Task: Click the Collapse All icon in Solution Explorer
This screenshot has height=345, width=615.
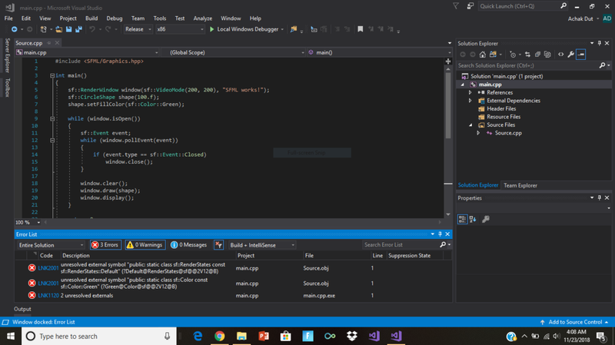Action: click(537, 55)
